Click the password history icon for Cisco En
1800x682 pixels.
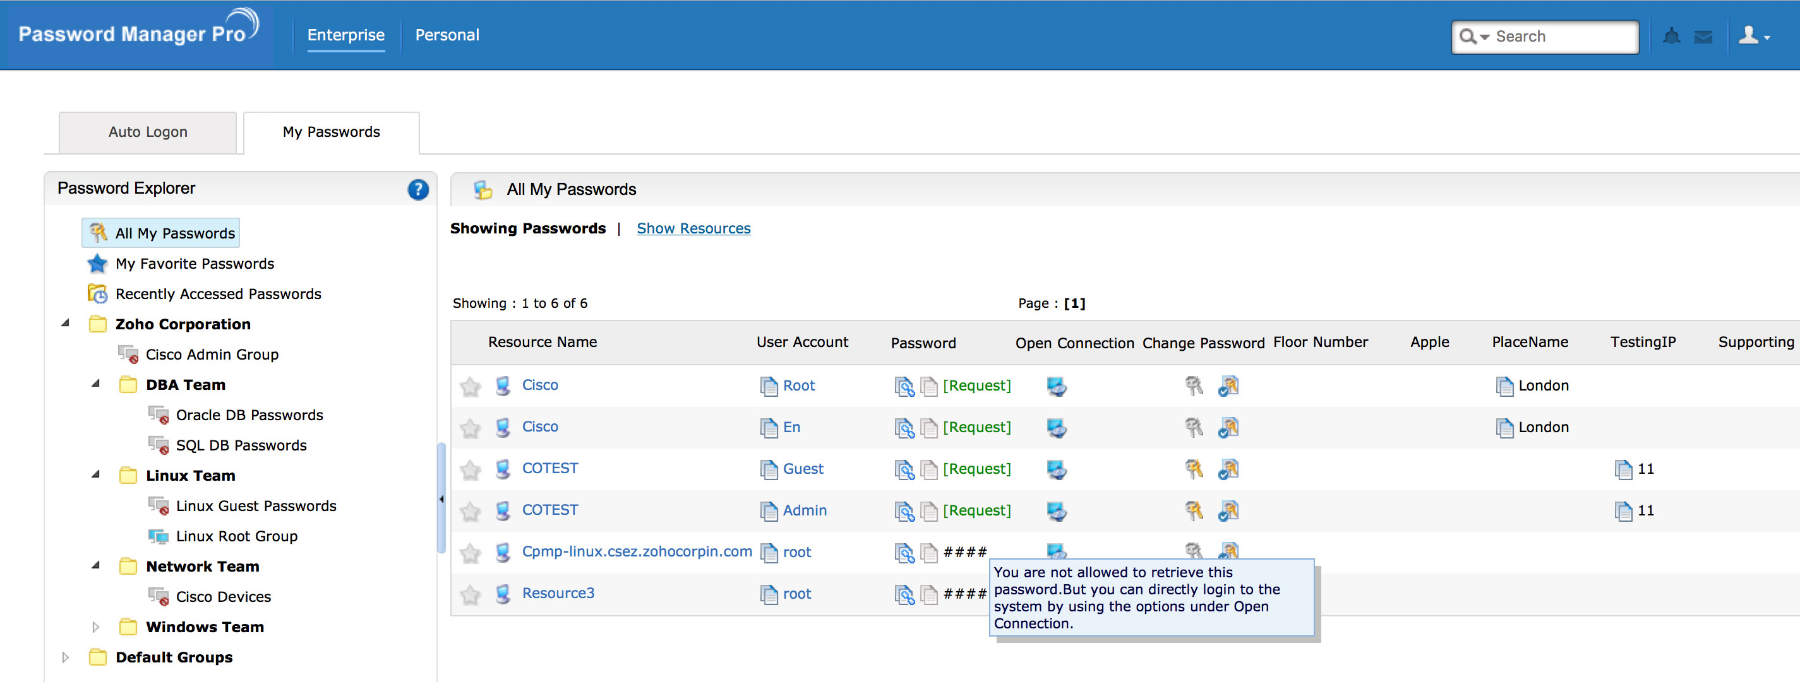coord(904,428)
